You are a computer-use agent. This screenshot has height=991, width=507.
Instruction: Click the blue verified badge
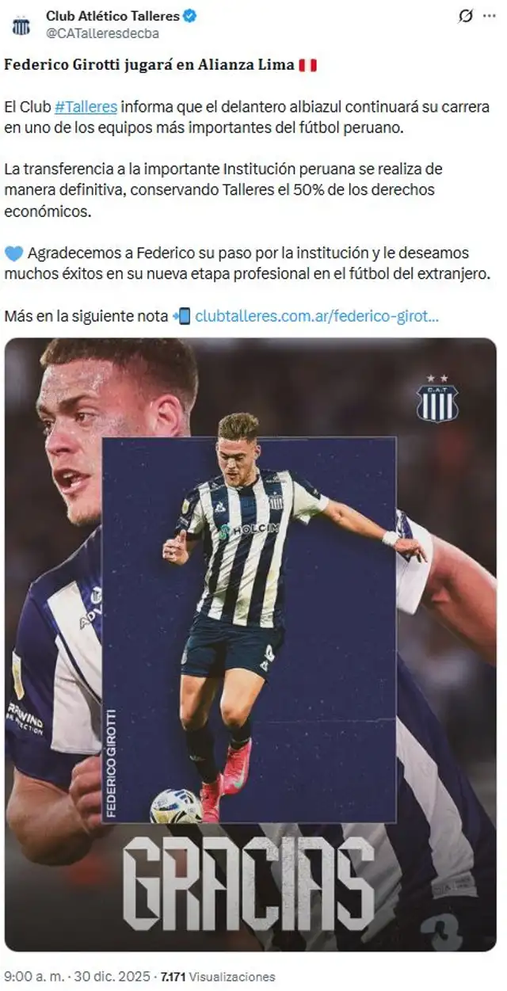191,16
